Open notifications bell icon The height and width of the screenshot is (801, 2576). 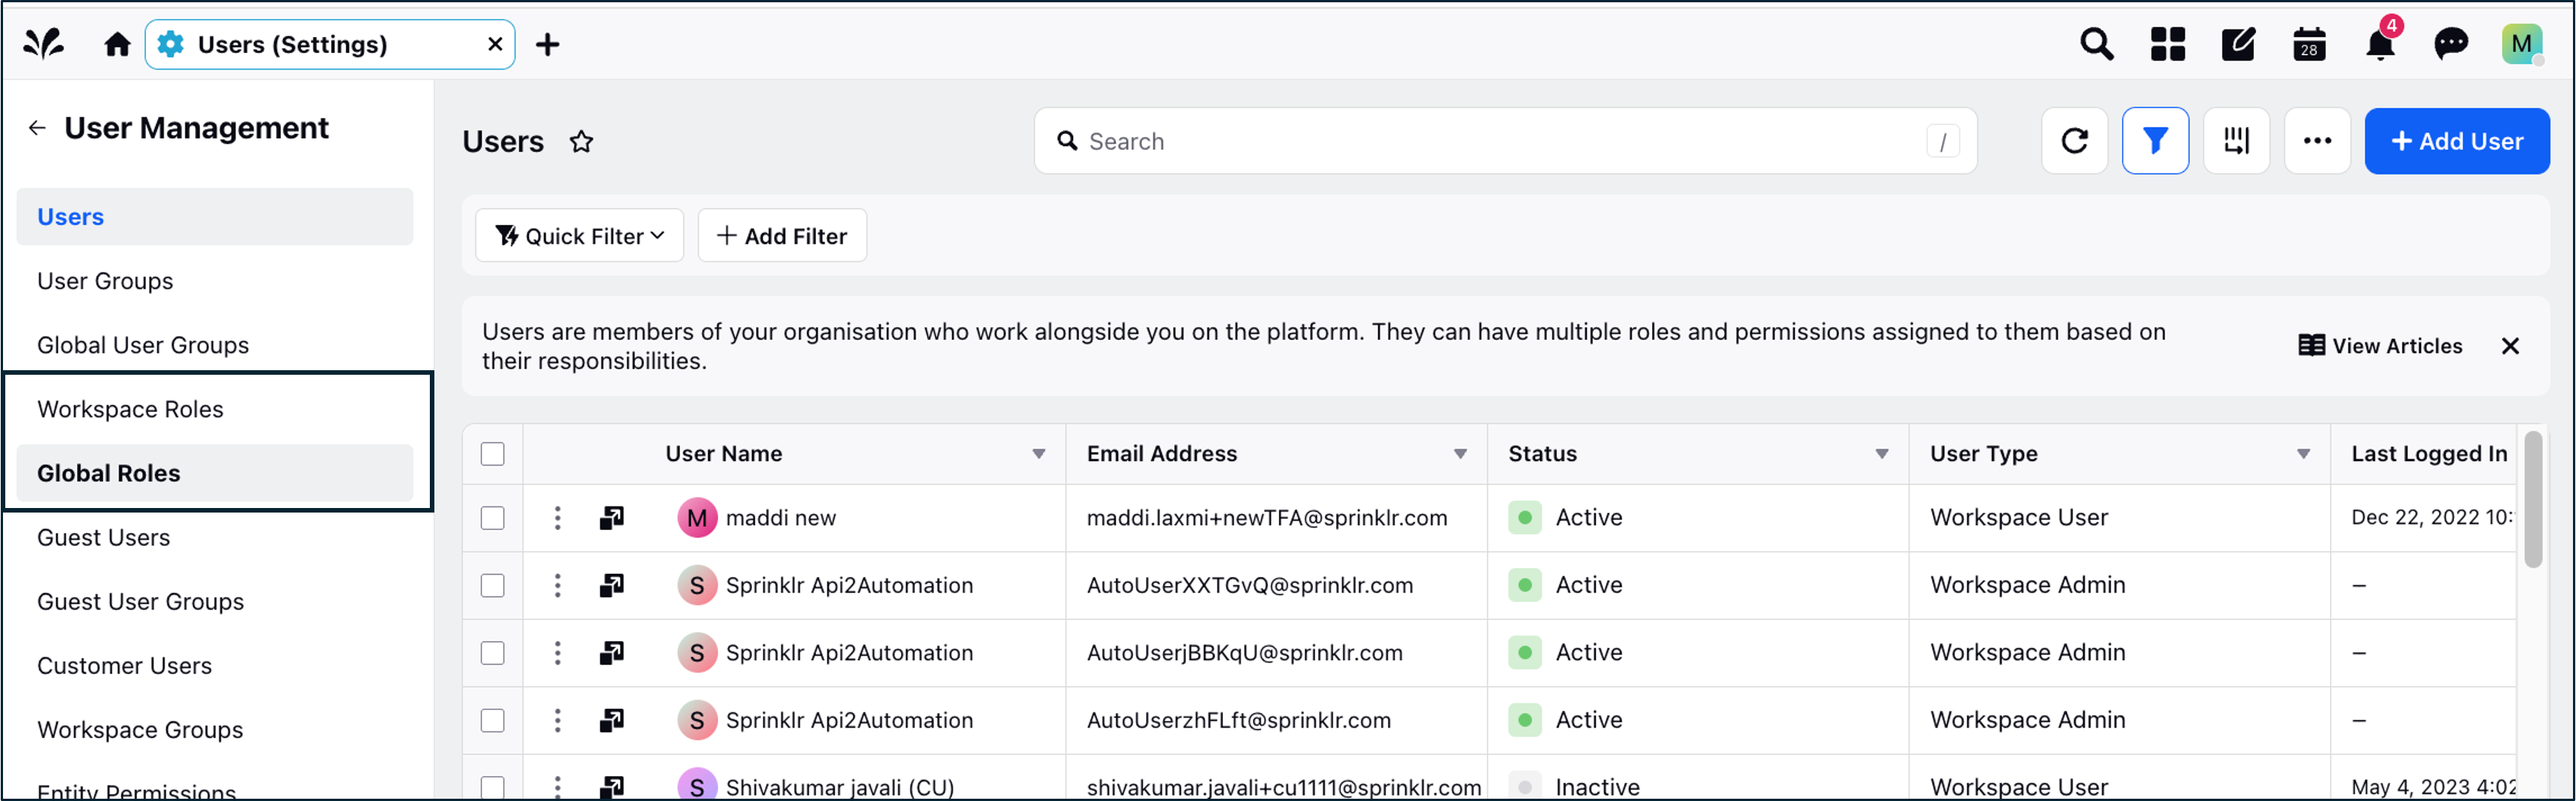[x=2380, y=44]
